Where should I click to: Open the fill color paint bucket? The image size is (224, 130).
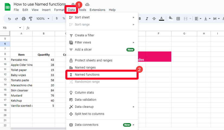171,19
